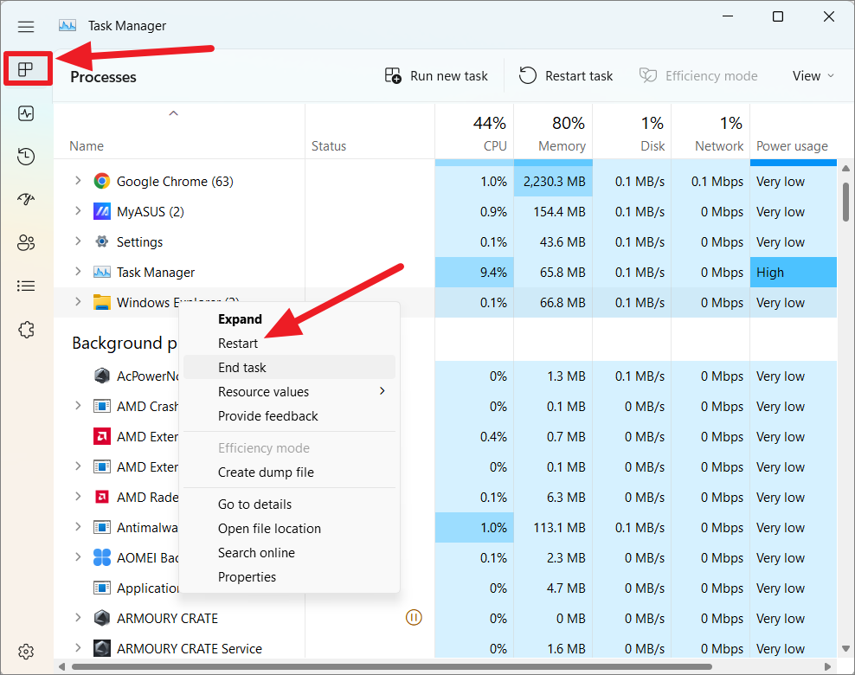Switch to the Performance sidebar tab
The height and width of the screenshot is (675, 855).
26,113
